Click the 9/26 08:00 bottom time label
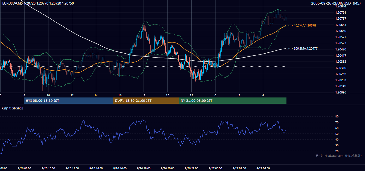Image resolution: width=365 pixels, height=171 pixels. (x=24, y=168)
